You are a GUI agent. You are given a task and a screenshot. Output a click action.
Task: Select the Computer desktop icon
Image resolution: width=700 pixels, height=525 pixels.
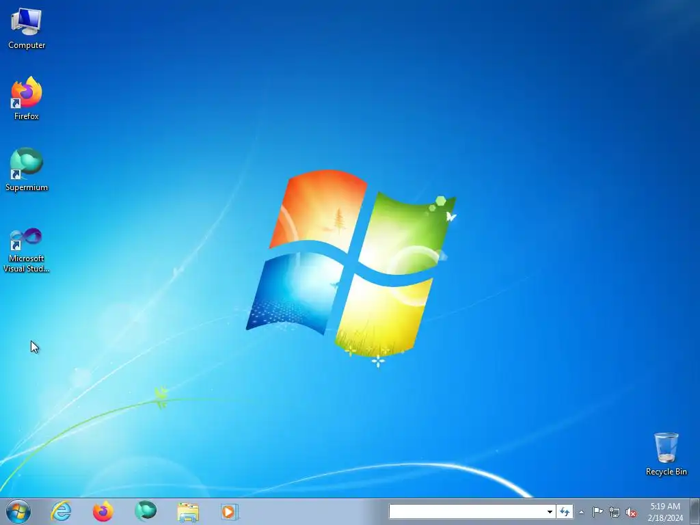click(x=27, y=29)
